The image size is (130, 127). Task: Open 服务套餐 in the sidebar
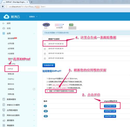point(11,38)
